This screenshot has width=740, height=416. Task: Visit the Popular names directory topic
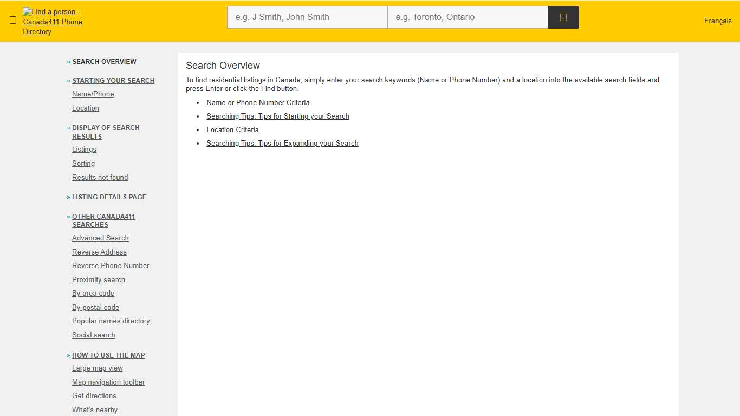pyautogui.click(x=111, y=321)
